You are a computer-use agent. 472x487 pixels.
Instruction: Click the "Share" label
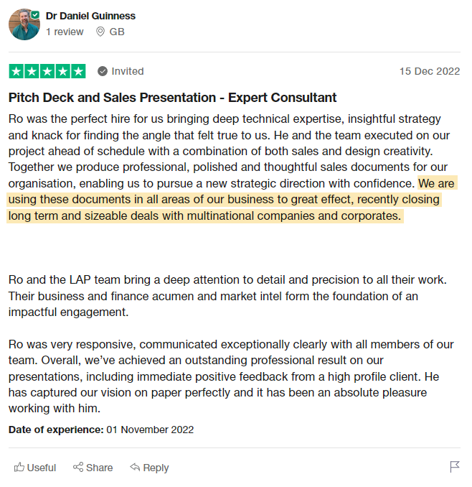click(100, 468)
